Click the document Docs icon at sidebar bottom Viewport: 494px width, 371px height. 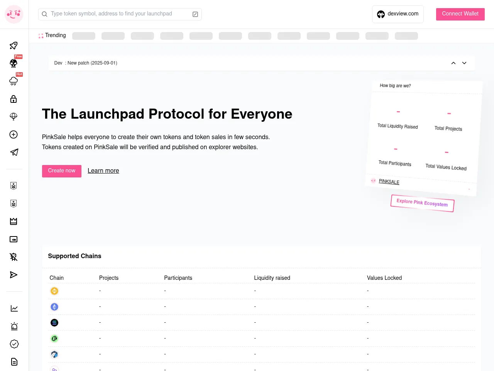pos(14,362)
